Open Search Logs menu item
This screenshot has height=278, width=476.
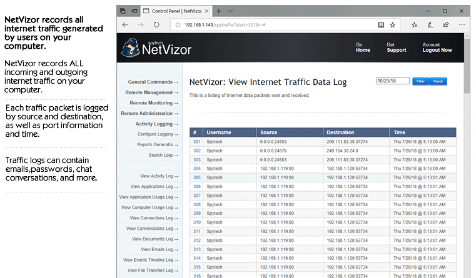[163, 155]
